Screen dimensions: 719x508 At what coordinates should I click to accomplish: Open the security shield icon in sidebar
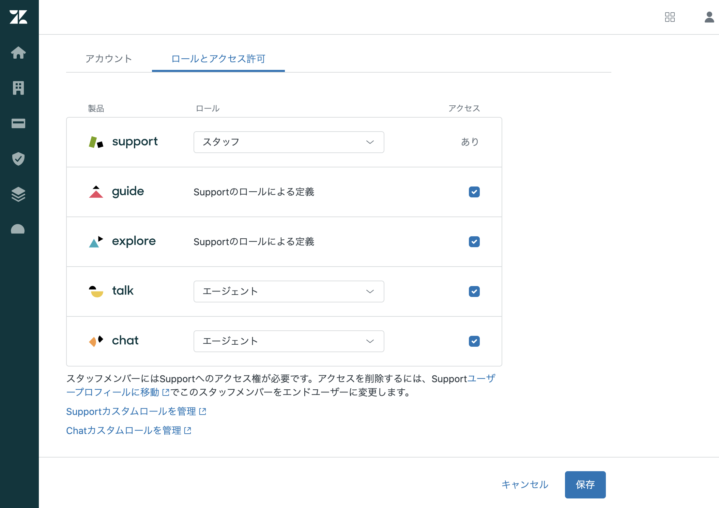[18, 159]
